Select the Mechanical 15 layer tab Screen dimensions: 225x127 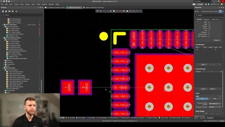click(125, 117)
